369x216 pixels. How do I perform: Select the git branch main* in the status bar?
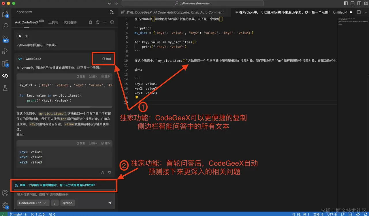[16, 214]
